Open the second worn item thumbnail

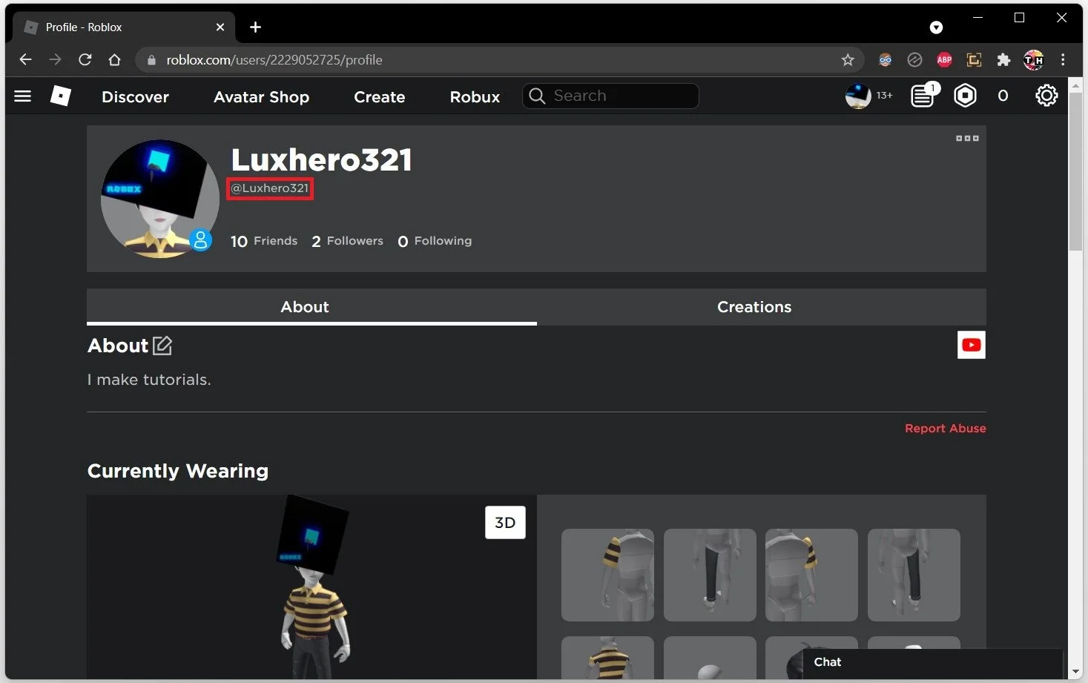pyautogui.click(x=710, y=575)
